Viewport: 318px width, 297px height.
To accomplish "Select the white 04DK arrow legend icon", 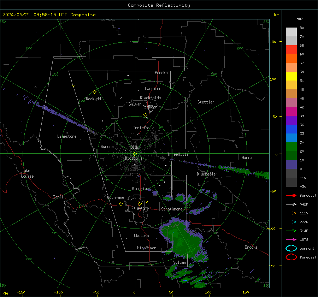I will click(291, 204).
